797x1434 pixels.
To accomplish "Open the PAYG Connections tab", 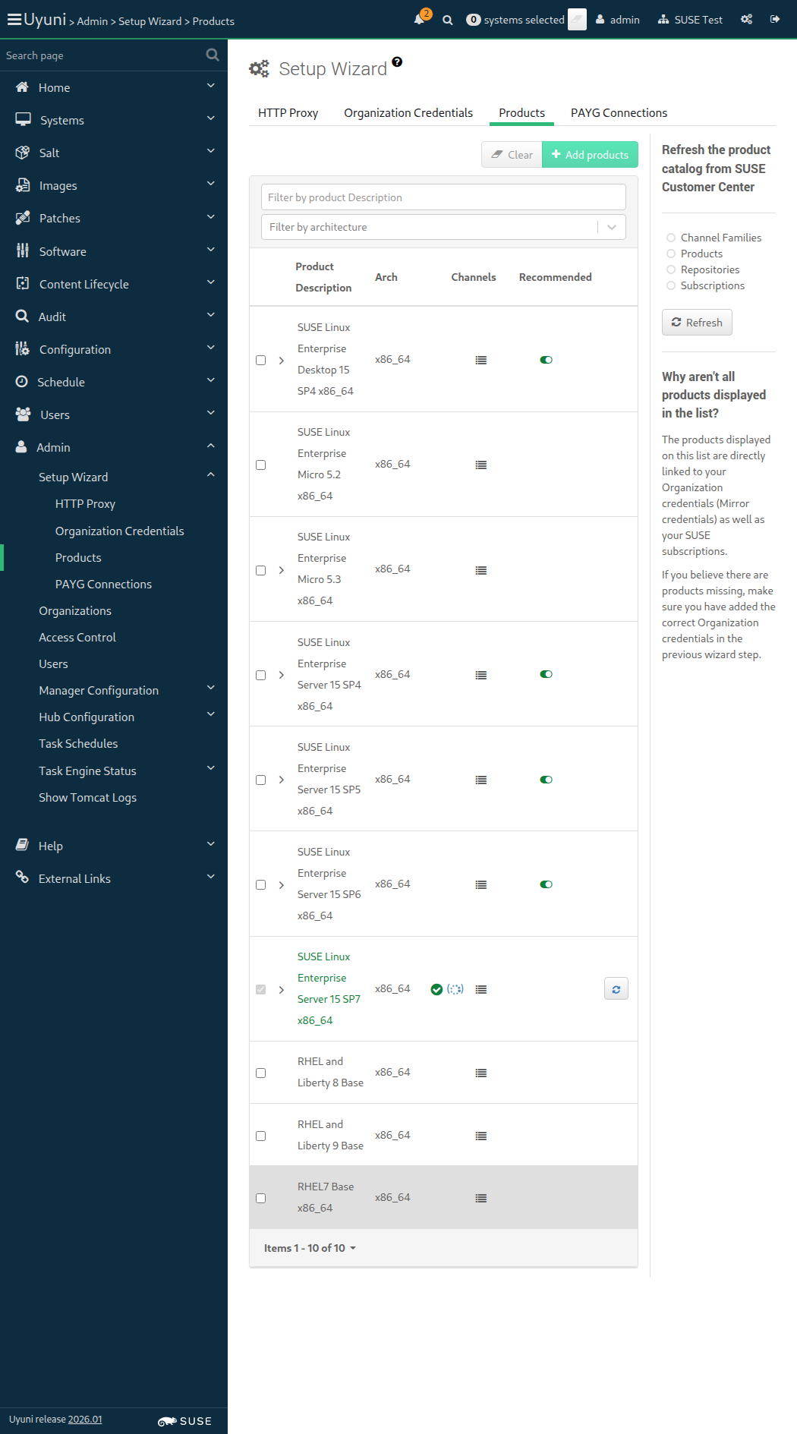I will [x=619, y=113].
